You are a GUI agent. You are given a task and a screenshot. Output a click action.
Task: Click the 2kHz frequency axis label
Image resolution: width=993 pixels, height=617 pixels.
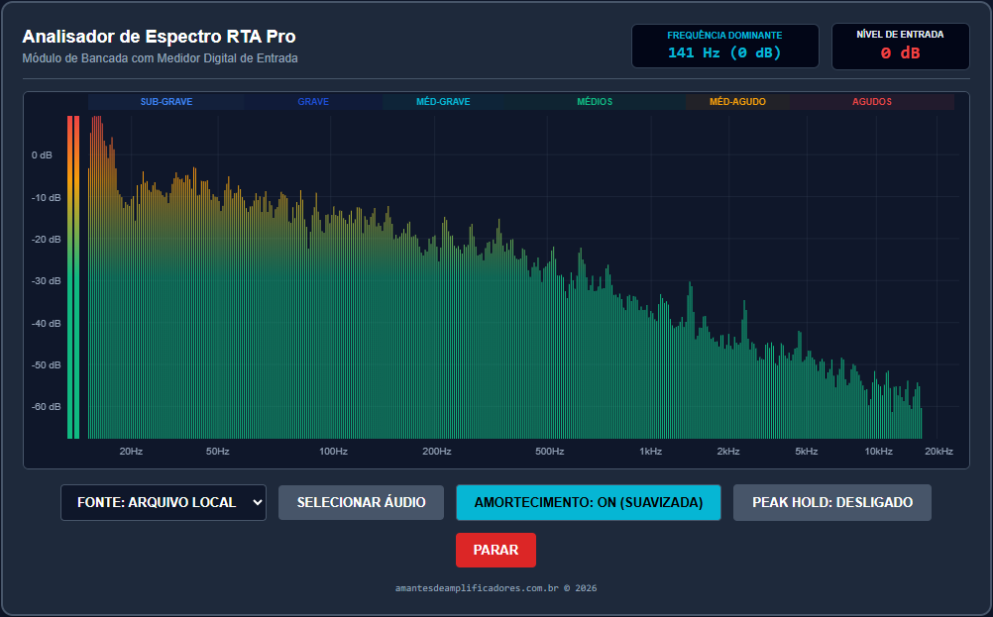(x=728, y=452)
